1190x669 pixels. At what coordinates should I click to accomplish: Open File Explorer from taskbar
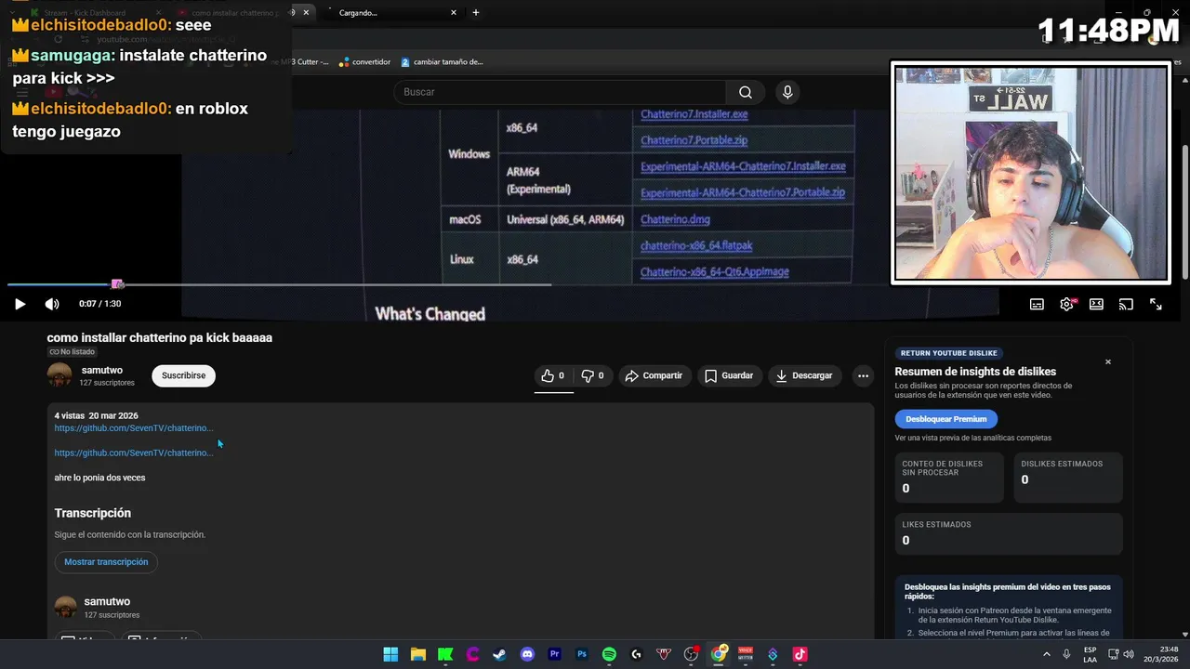pos(417,654)
